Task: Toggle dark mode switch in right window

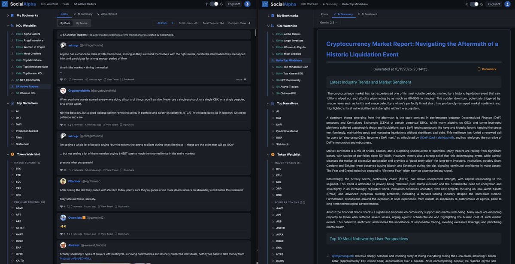Action: (474, 4)
